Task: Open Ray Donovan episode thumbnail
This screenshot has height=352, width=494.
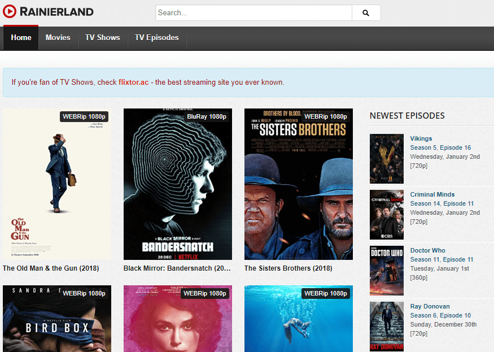Action: pos(387,327)
